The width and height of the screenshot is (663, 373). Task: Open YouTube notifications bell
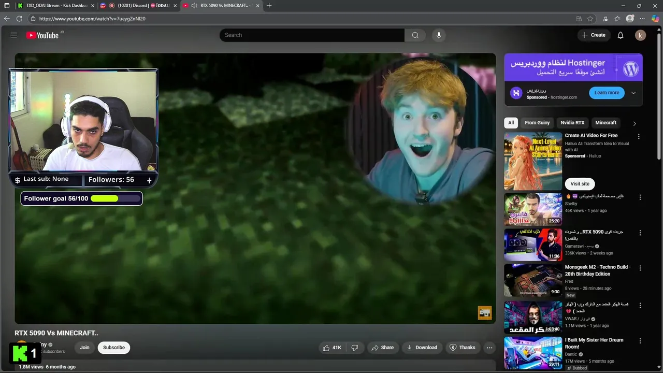621,35
